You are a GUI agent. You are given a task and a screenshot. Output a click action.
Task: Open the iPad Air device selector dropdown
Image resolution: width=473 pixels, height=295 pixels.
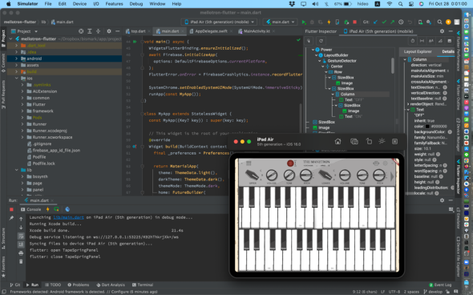[219, 22]
